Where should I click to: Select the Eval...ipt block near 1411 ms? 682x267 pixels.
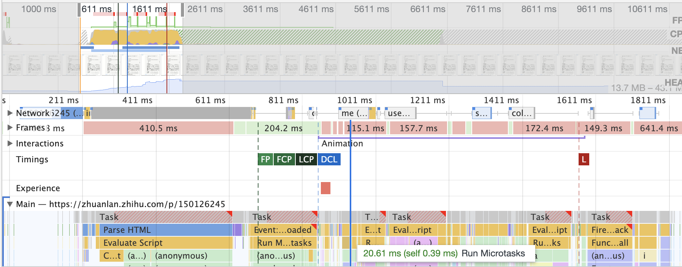pos(549,230)
